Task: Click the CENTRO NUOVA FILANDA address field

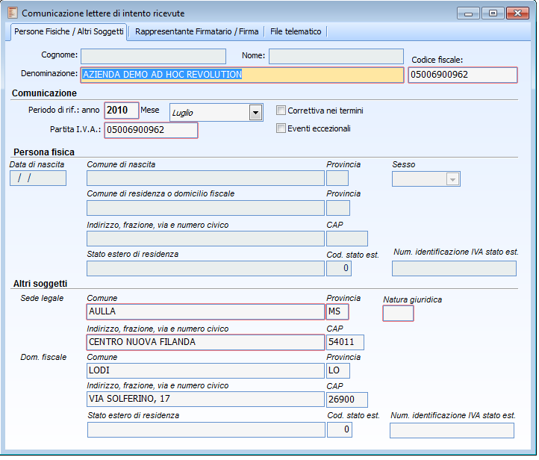Action: click(x=205, y=343)
